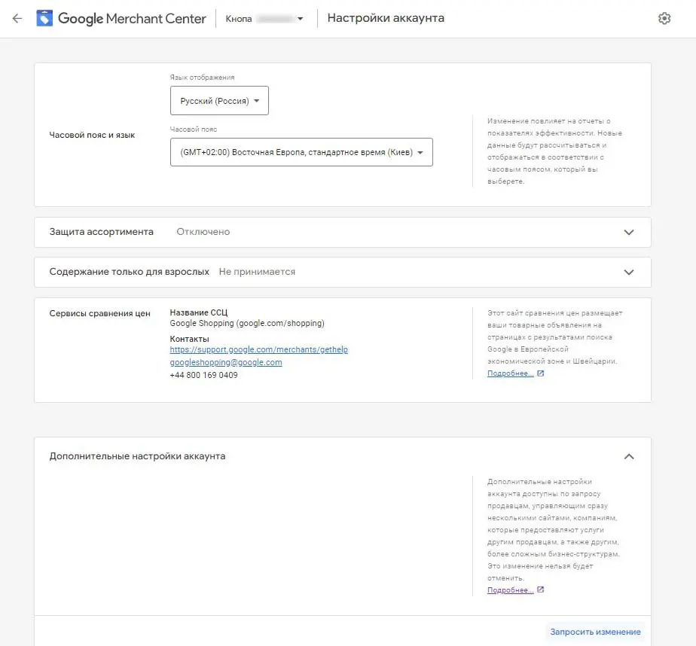Screen dimensions: 696x646
Task: Click external-link icon beside price comparison Подробнее
Action: point(540,373)
